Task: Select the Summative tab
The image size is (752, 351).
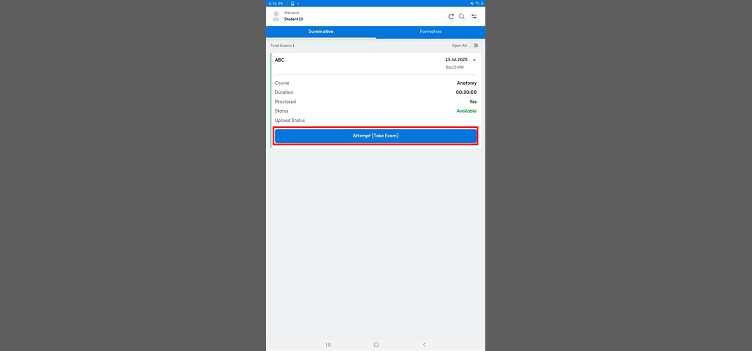Action: tap(321, 31)
